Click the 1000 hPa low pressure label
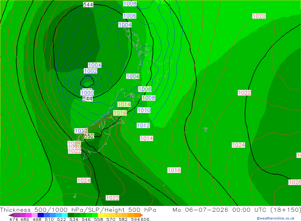The width and height of the screenshot is (301, 221). click(87, 93)
